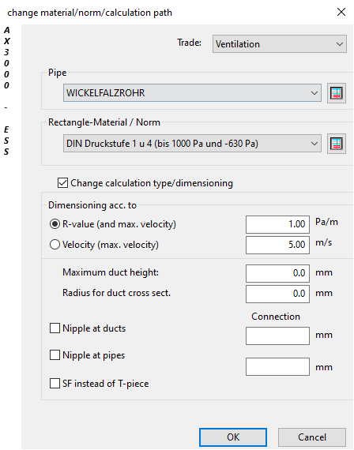Click connection field for nipple at pipes
Viewport: 354px width, 450px height.
[277, 366]
